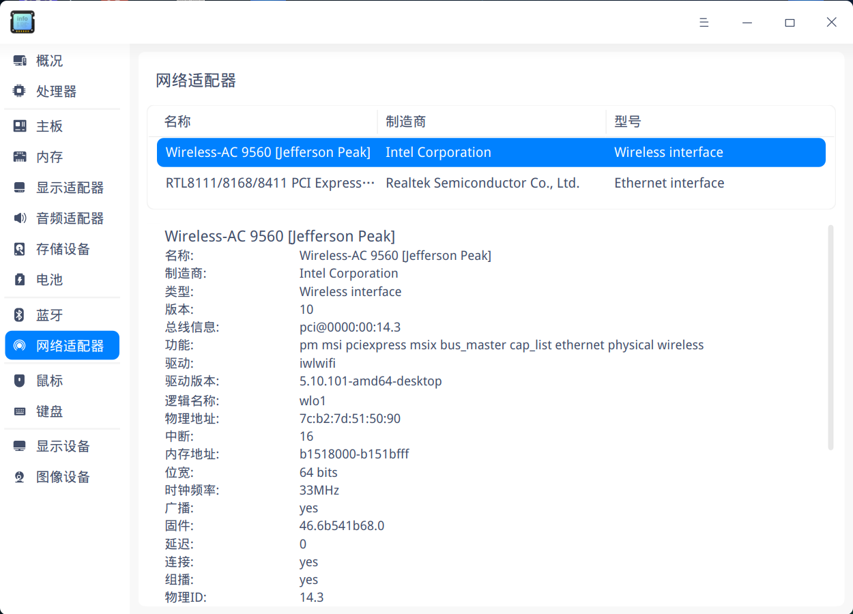
Task: Sort by the 制造商 column header
Action: tap(491, 121)
